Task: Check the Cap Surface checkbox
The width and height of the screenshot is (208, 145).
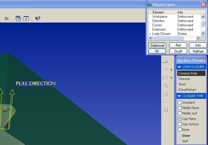Action: (179, 124)
